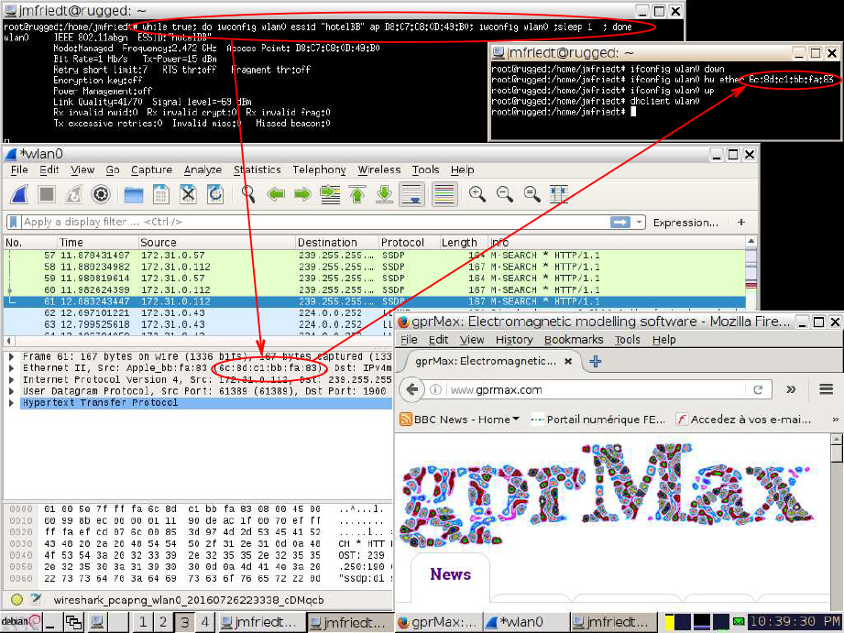The image size is (844, 633).
Task: Expand the Hypertext Transfer Protocol node
Action: (11, 403)
